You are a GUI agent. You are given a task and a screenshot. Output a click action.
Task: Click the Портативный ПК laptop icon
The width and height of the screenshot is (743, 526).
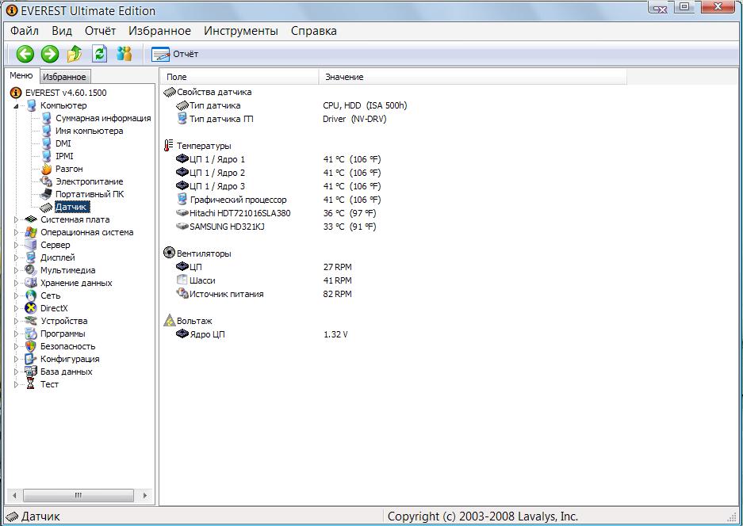point(46,194)
